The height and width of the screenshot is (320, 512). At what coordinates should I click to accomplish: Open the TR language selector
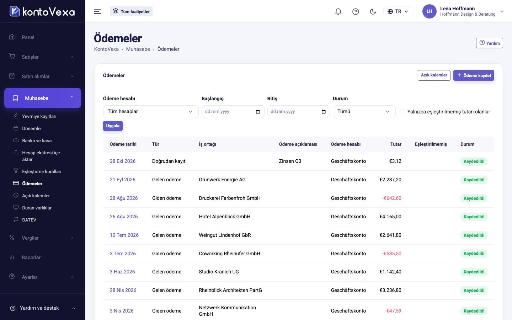click(x=398, y=11)
